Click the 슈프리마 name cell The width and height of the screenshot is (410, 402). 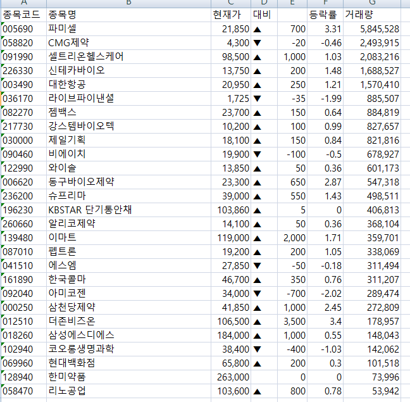[128, 196]
